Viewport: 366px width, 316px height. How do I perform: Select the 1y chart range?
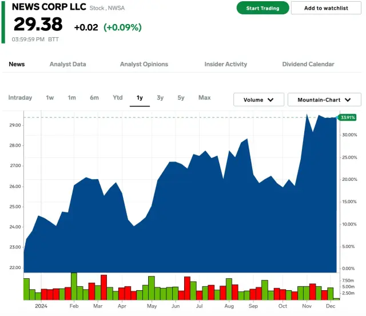140,98
